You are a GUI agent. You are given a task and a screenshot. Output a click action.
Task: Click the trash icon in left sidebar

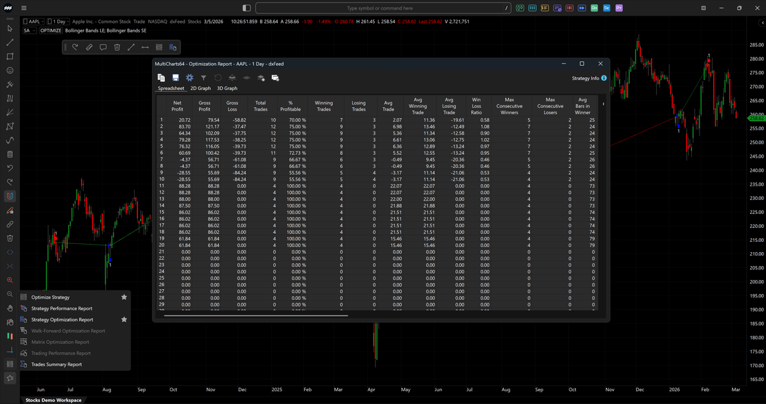click(10, 238)
